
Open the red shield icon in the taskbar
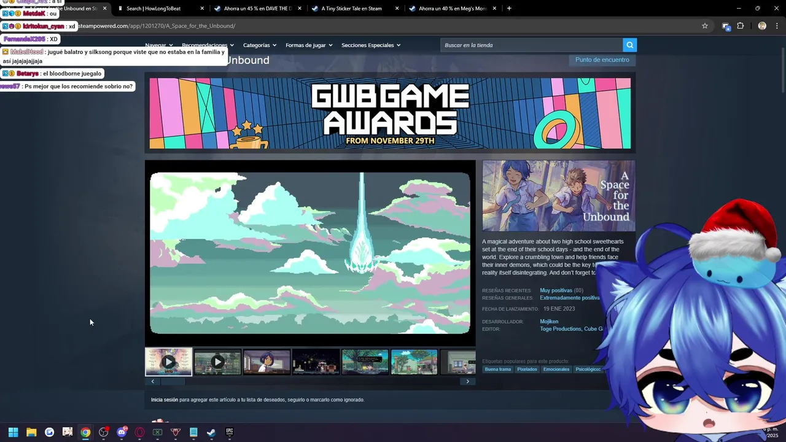pyautogui.click(x=176, y=432)
